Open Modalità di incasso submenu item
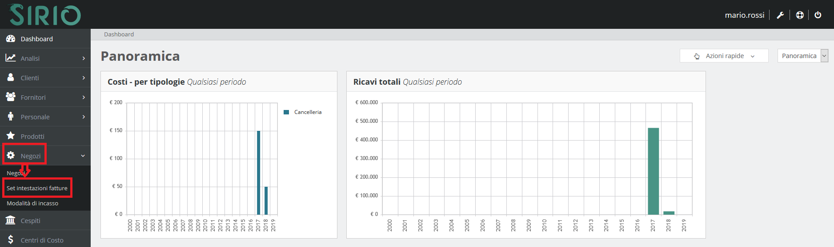This screenshot has height=247, width=834. pyautogui.click(x=32, y=203)
